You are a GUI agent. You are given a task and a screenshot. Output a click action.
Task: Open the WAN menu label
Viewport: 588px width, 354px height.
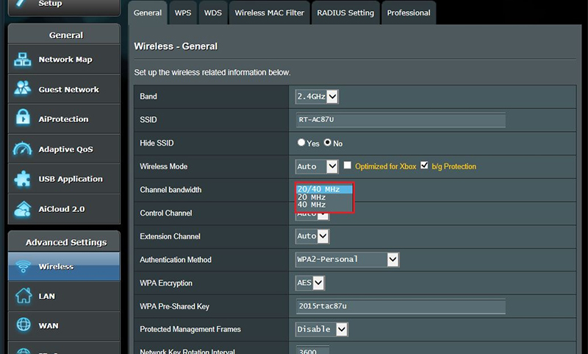pyautogui.click(x=49, y=325)
